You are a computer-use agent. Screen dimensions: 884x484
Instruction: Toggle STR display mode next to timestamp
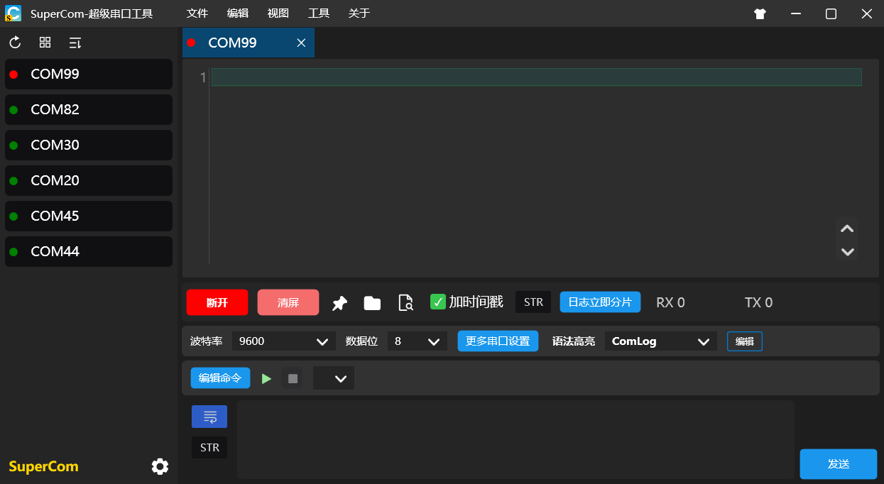pos(533,302)
